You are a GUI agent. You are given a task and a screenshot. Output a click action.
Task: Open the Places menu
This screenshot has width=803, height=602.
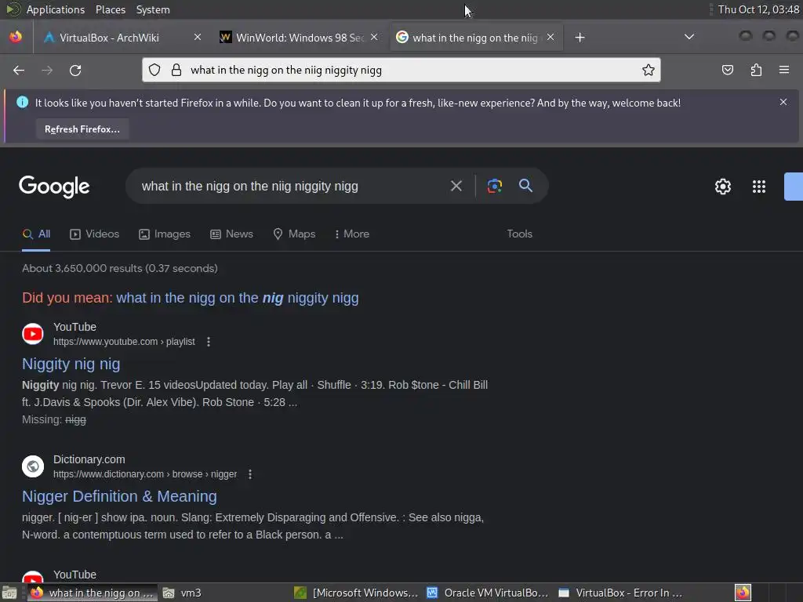tap(110, 9)
